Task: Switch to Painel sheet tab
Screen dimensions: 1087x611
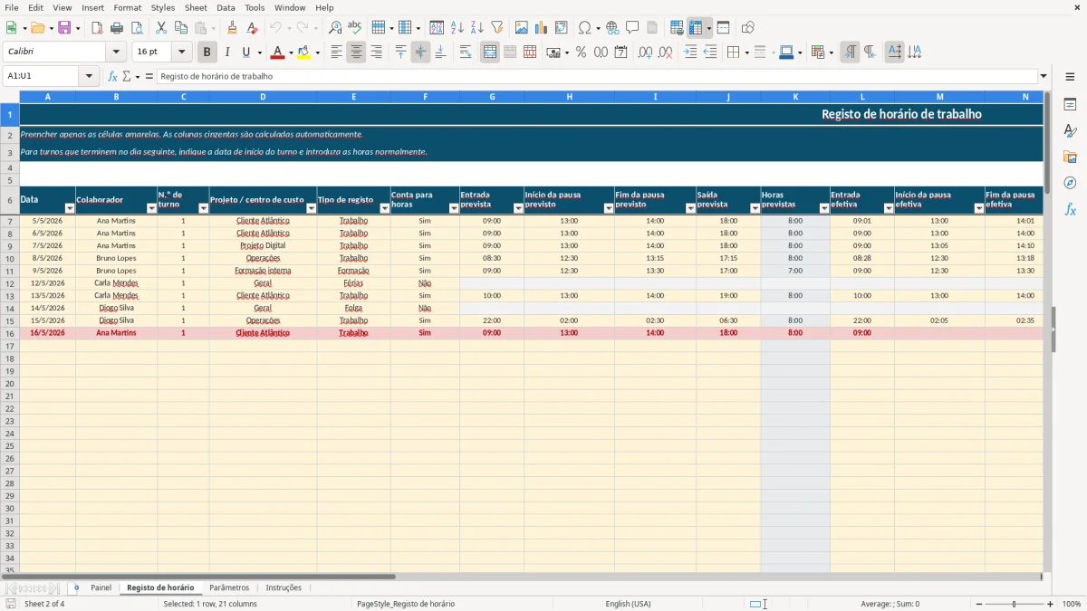Action: pyautogui.click(x=101, y=588)
